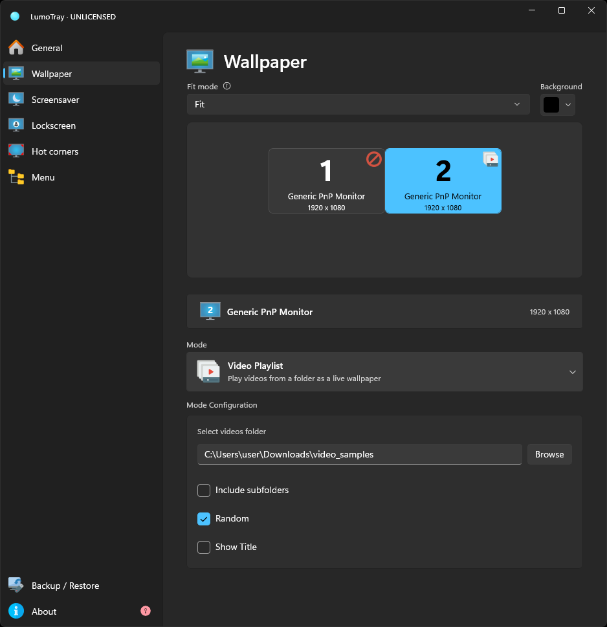The height and width of the screenshot is (627, 607).
Task: Uncheck the Random checkbox
Action: pos(204,519)
